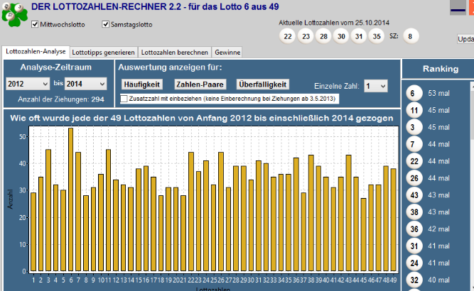Click the Ranking list scrollbar

coord(472,186)
